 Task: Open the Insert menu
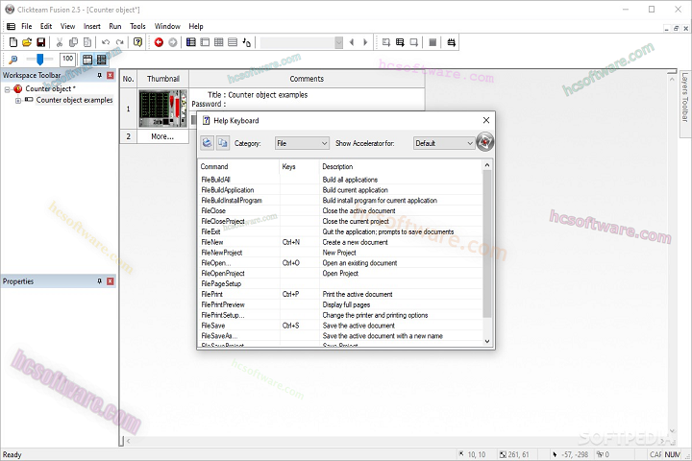92,27
